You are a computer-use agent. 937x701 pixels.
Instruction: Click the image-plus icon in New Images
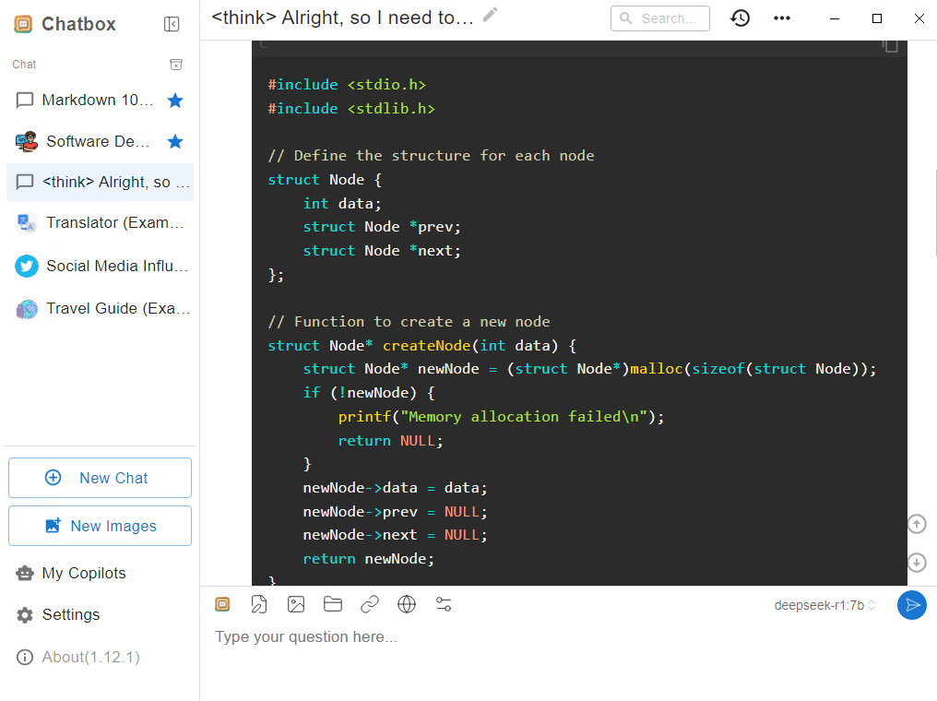[53, 526]
